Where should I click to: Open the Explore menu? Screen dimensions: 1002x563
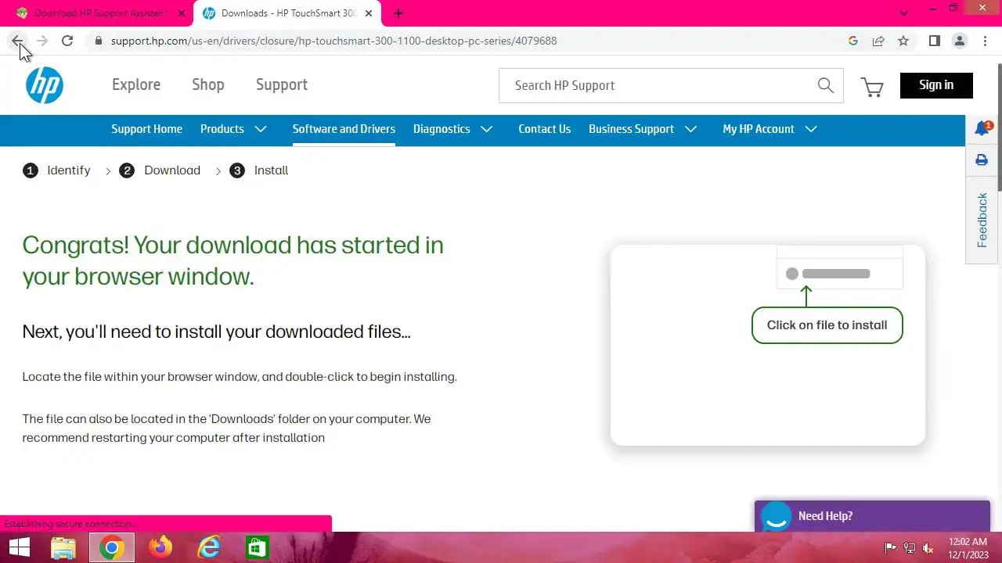136,84
